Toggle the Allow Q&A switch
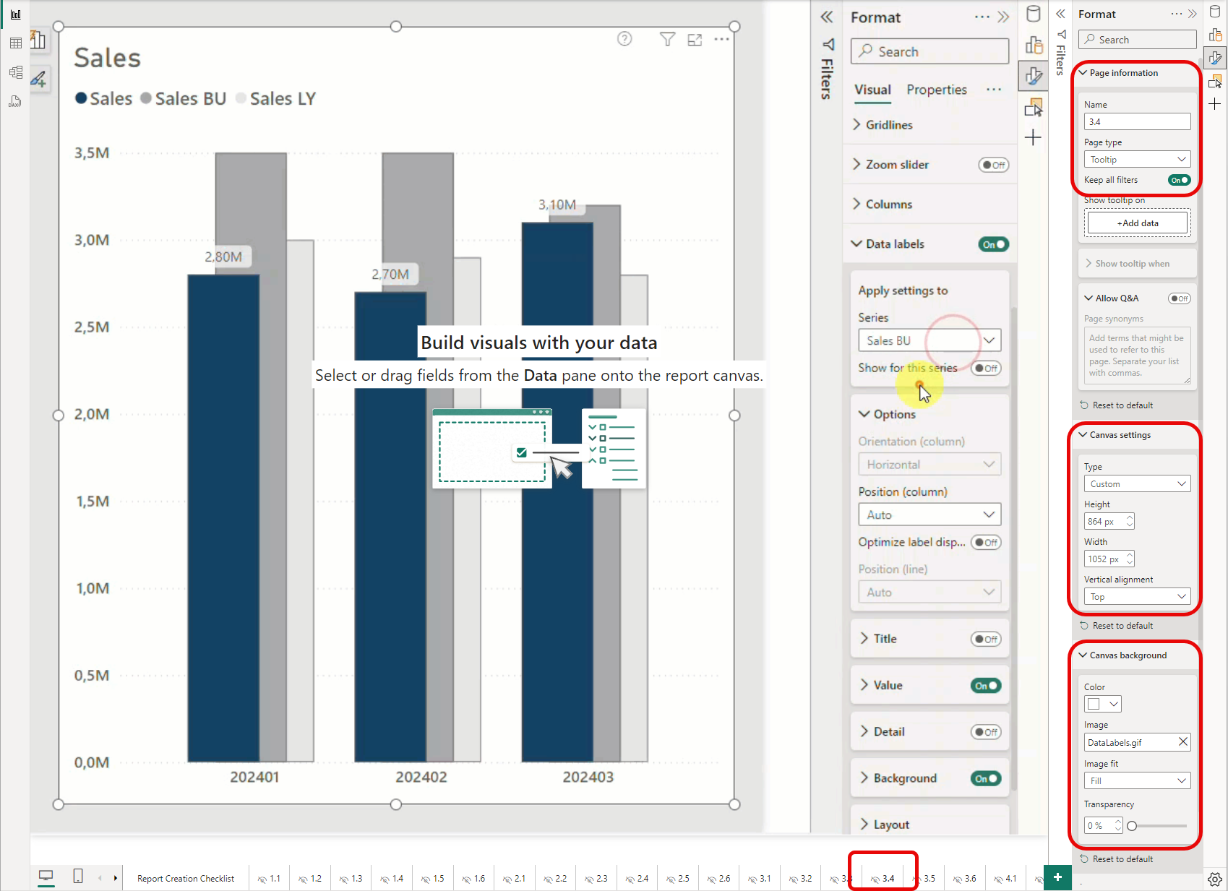Screen dimensions: 1228x891 1179,298
